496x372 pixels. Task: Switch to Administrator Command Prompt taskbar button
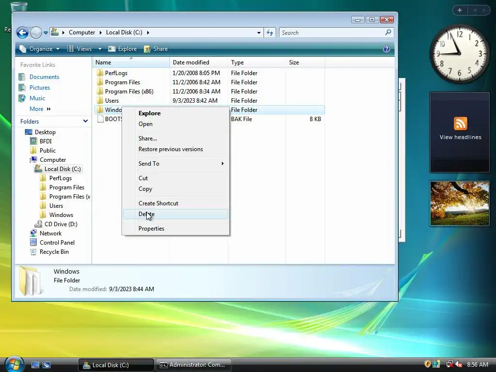pos(194,365)
